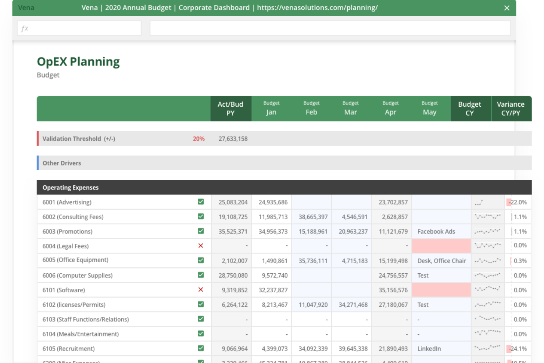Toggle the 6102 (licenses/Permits) checkbox

201,304
